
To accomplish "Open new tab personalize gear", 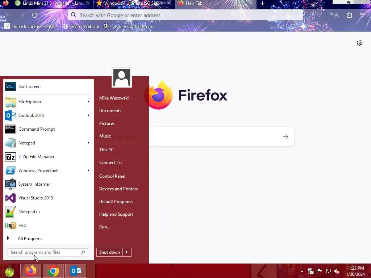I will pos(360,43).
